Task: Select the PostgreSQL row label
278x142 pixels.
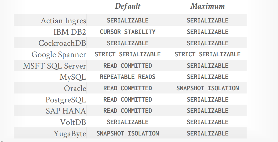Action: (66, 100)
